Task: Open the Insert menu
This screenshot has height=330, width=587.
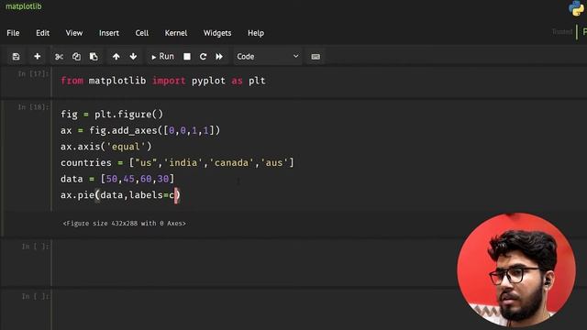Action: (109, 33)
